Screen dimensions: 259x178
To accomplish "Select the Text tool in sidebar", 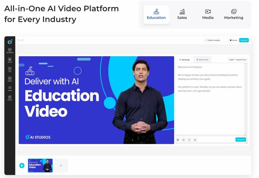I will tap(10, 70).
